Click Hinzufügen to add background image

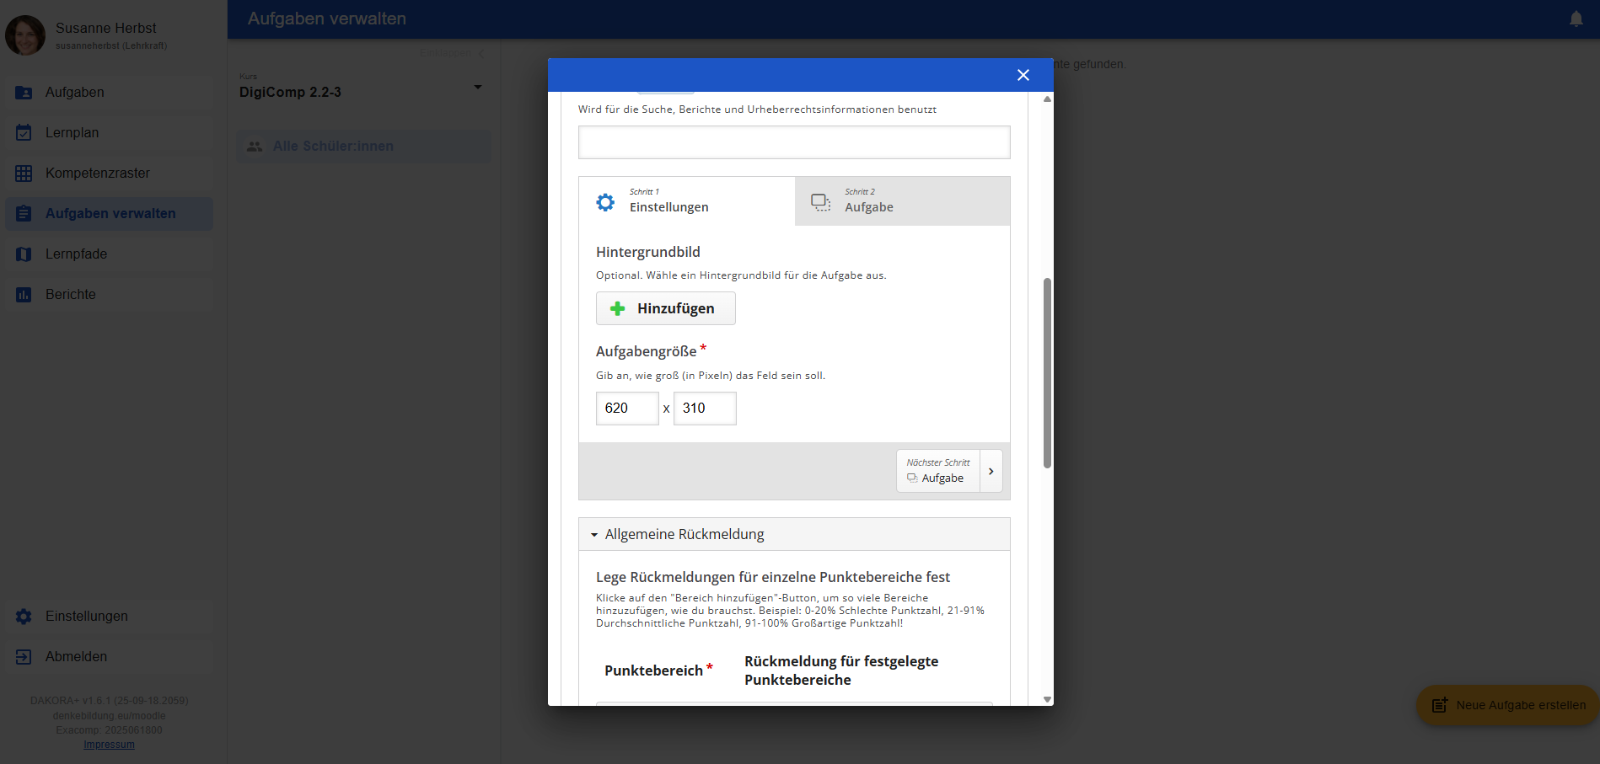pyautogui.click(x=665, y=308)
